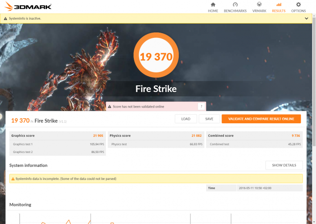This screenshot has height=224, width=316.
Task: Click Validate and Compare Result Online
Action: pos(261,119)
